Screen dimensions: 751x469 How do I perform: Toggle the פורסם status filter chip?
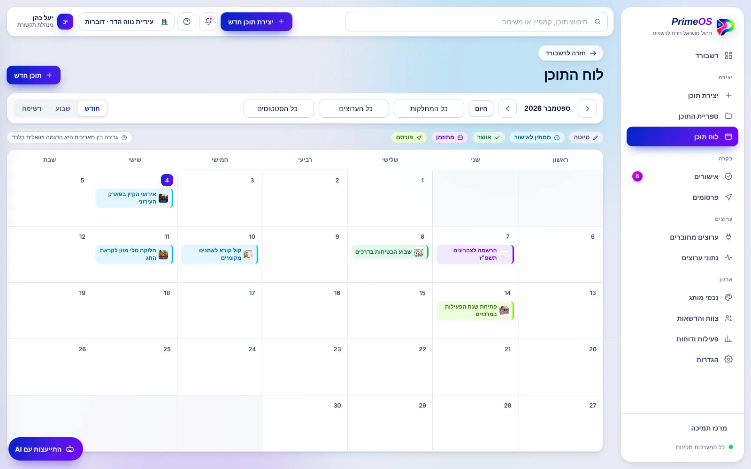tap(409, 137)
